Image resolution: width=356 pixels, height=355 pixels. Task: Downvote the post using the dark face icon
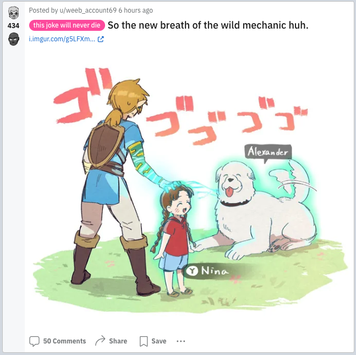[14, 39]
